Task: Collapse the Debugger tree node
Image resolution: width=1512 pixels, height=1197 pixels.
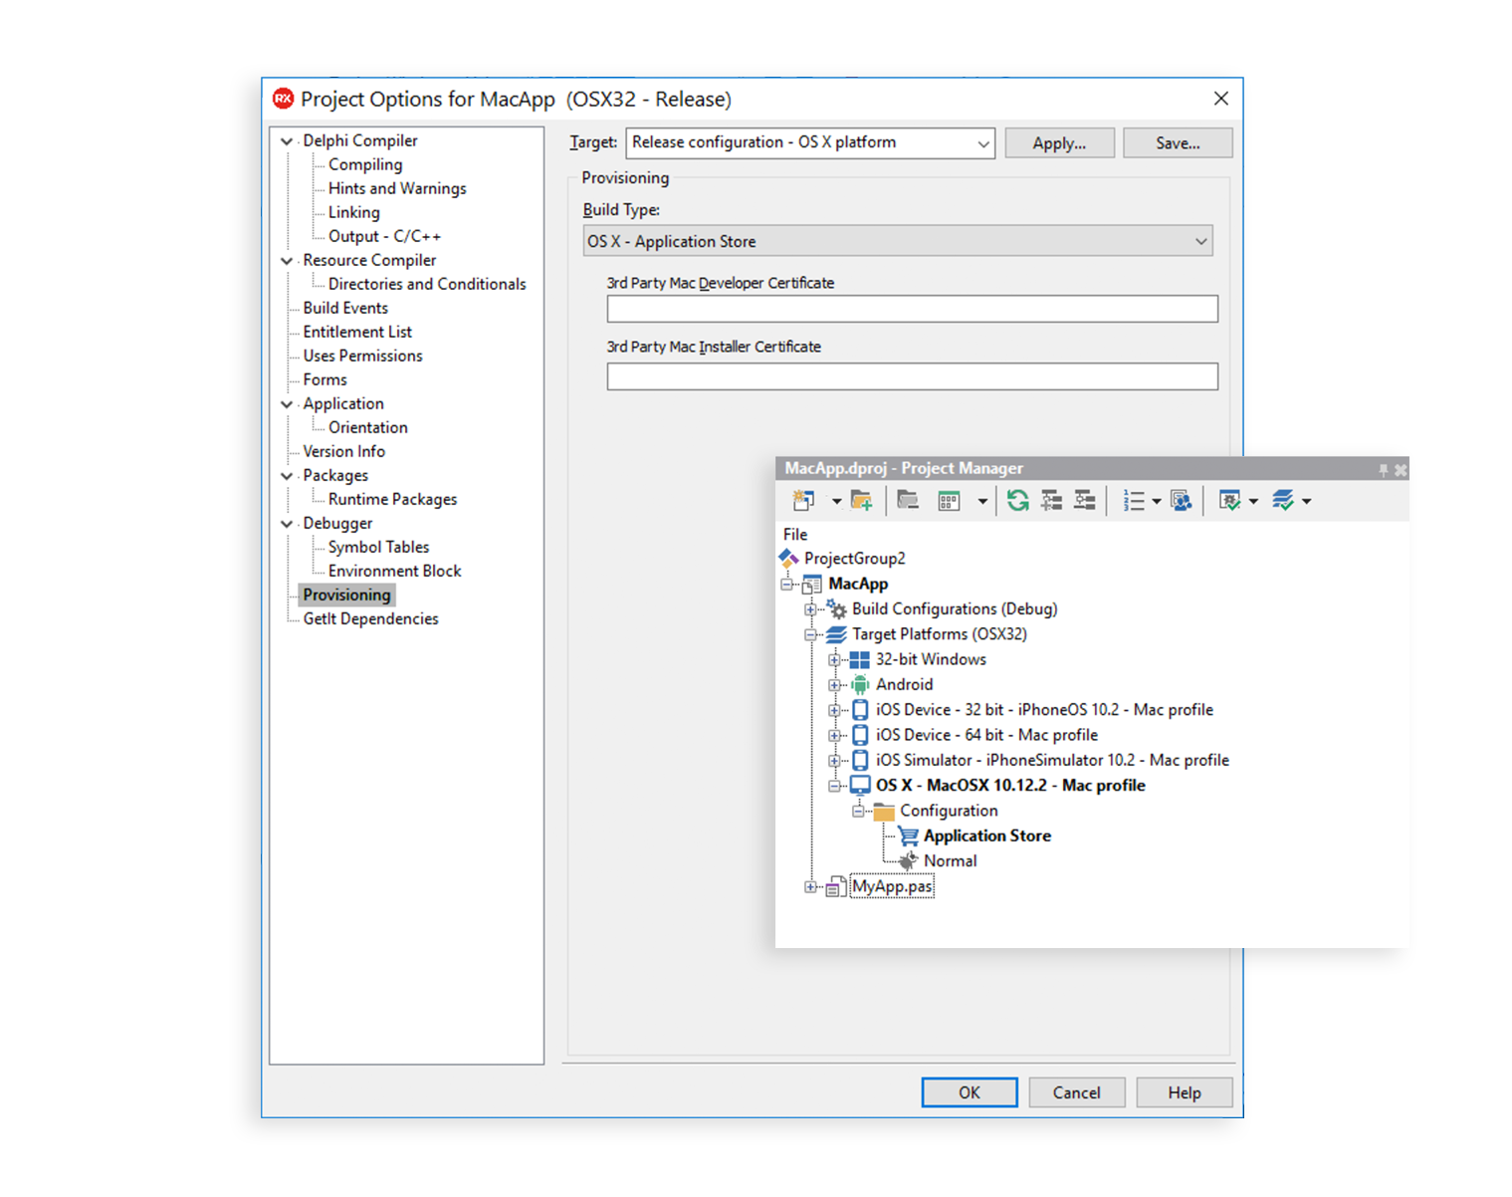Action: click(x=287, y=524)
